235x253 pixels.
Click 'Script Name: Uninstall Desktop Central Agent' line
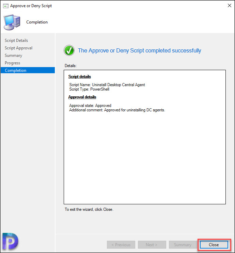[x=107, y=85]
